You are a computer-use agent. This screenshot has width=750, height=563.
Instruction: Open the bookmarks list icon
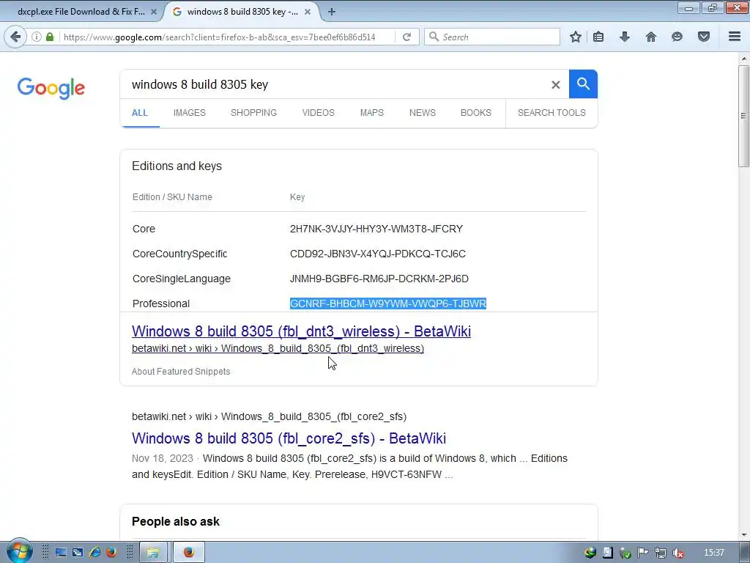click(x=598, y=37)
